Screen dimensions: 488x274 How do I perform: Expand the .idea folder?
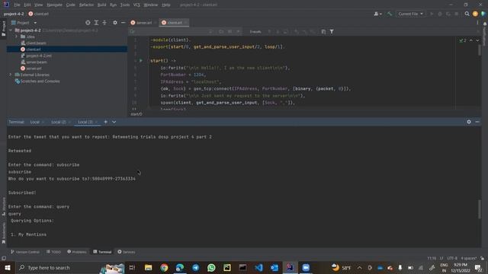pos(16,37)
